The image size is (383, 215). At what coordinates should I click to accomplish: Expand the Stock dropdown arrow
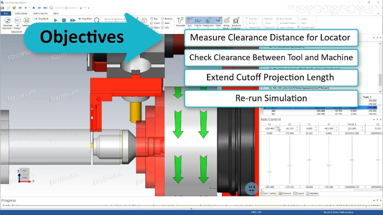218,28
